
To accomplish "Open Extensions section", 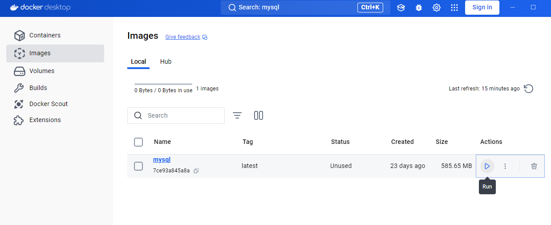I will [x=55, y=120].
